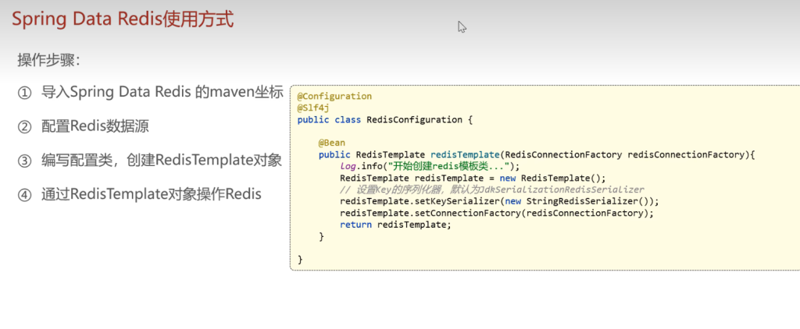Click the redisTemplate method signature line
This screenshot has height=329, width=800.
[x=537, y=155]
